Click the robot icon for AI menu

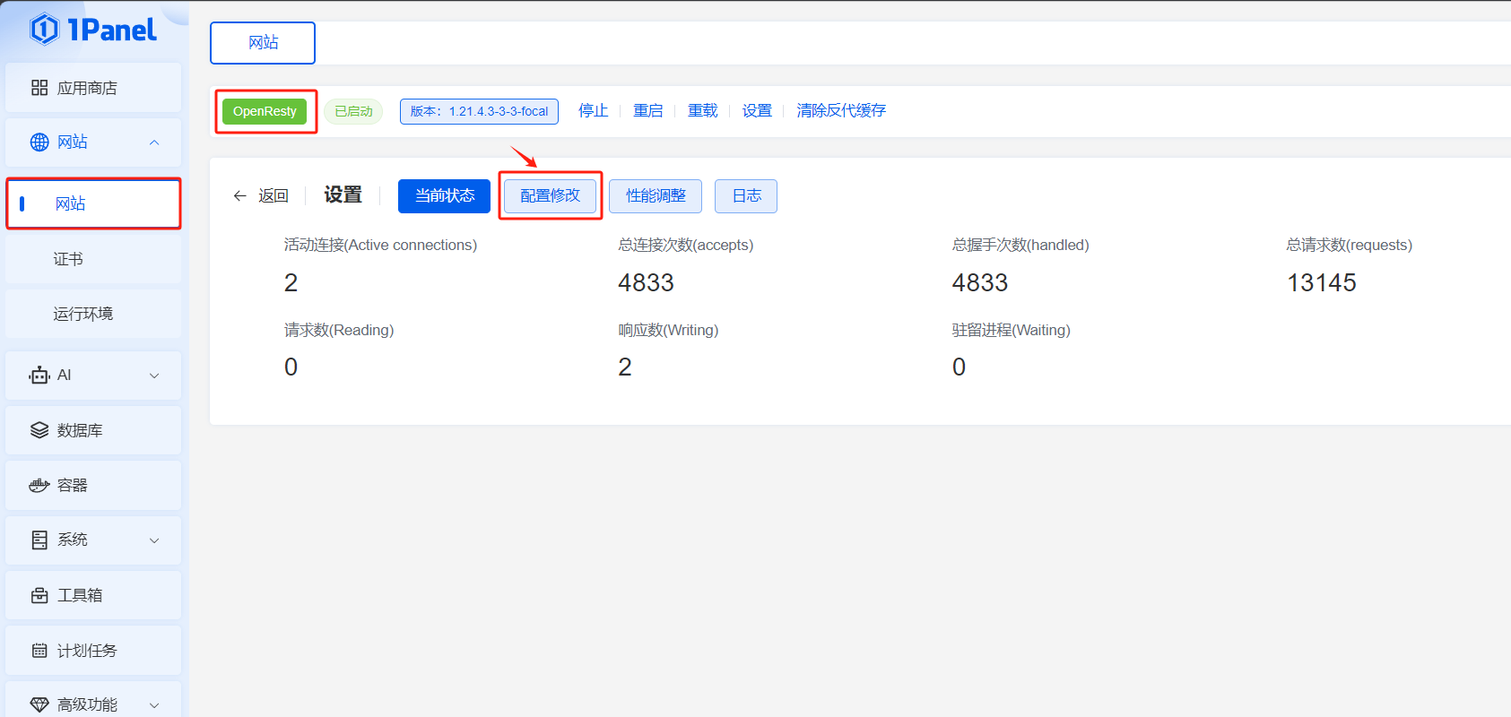(x=39, y=376)
